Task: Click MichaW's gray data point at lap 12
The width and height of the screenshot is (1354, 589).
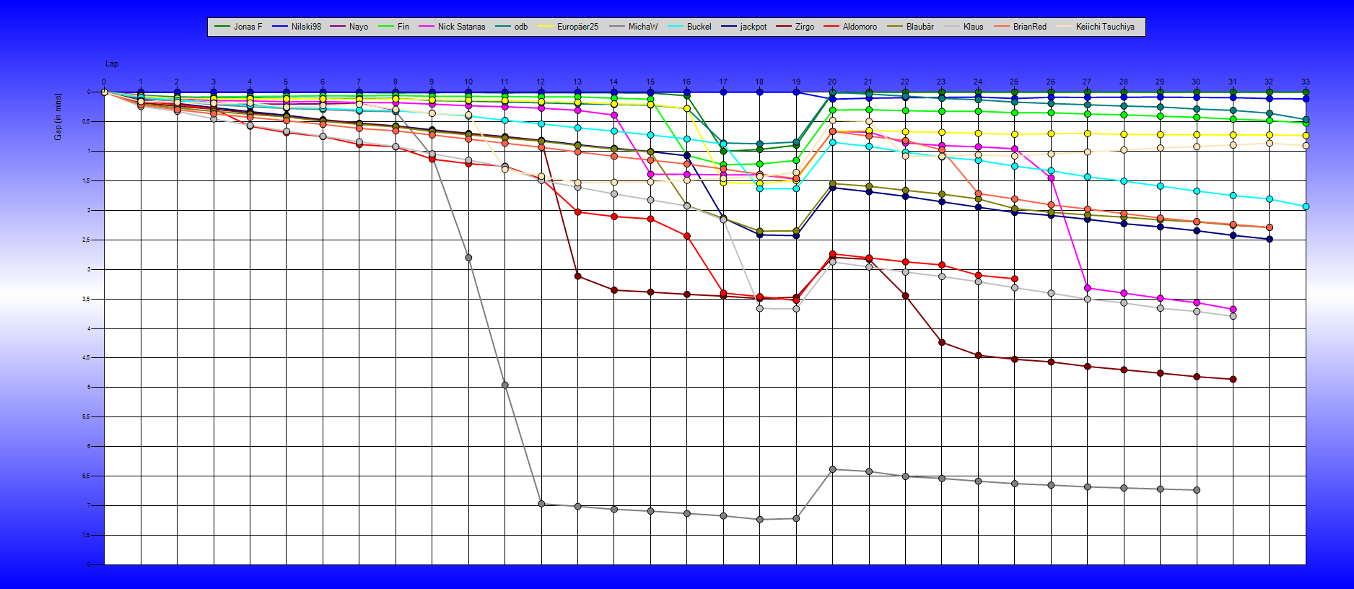Action: coord(541,504)
